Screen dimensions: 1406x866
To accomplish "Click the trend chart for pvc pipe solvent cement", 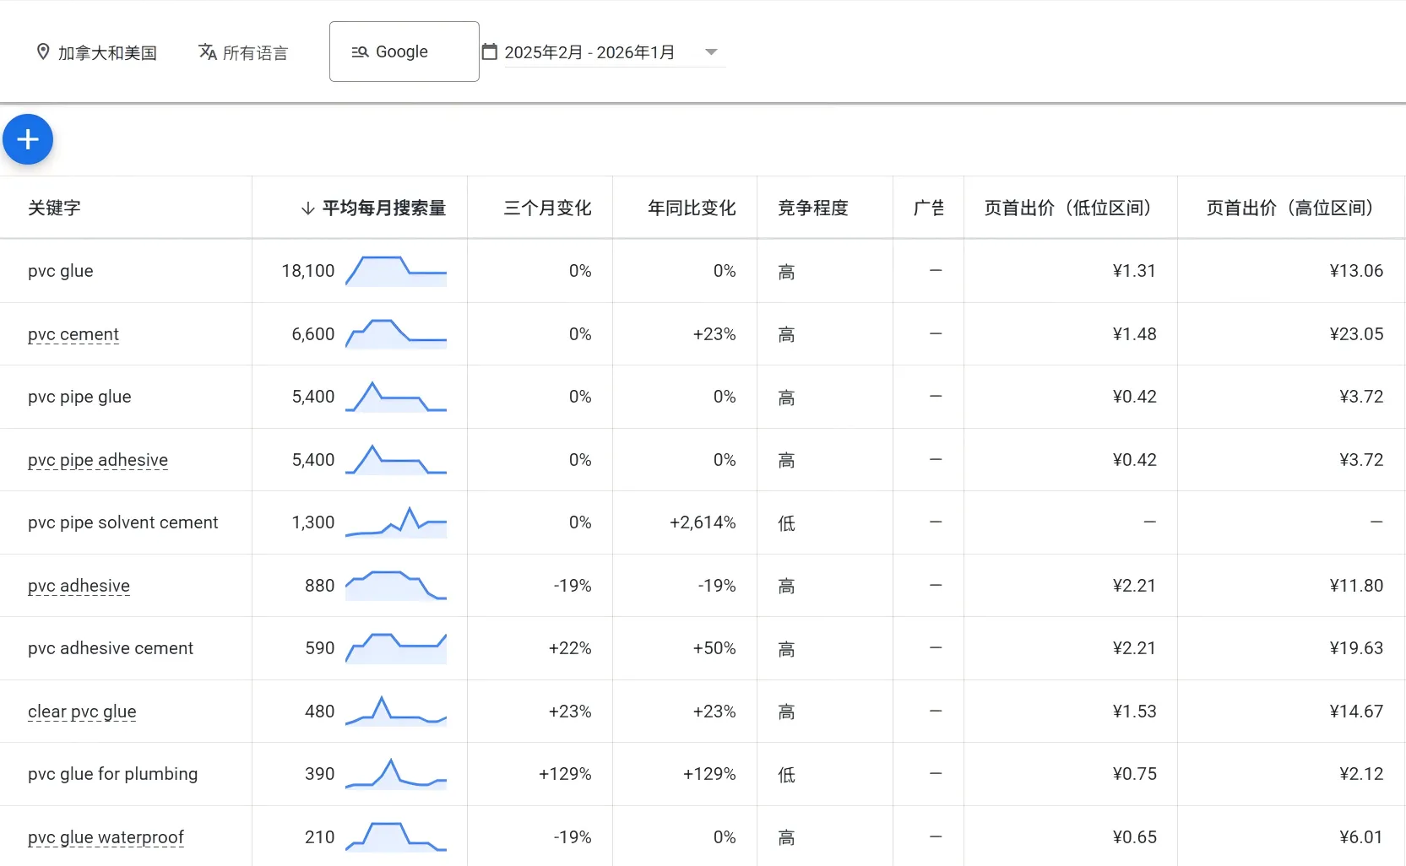I will [x=396, y=522].
